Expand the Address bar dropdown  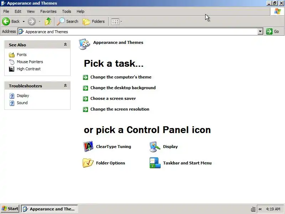pos(260,31)
